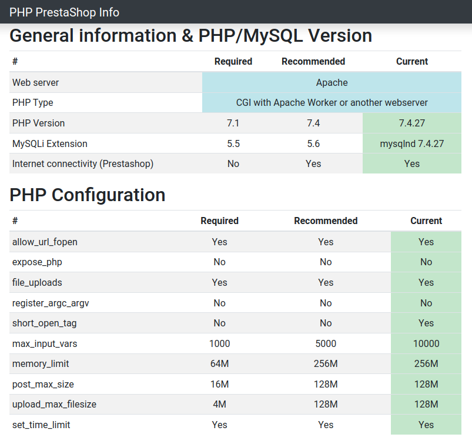Viewport: 472px width, 444px height.
Task: Click post_max_size required 16M value
Action: (x=219, y=385)
